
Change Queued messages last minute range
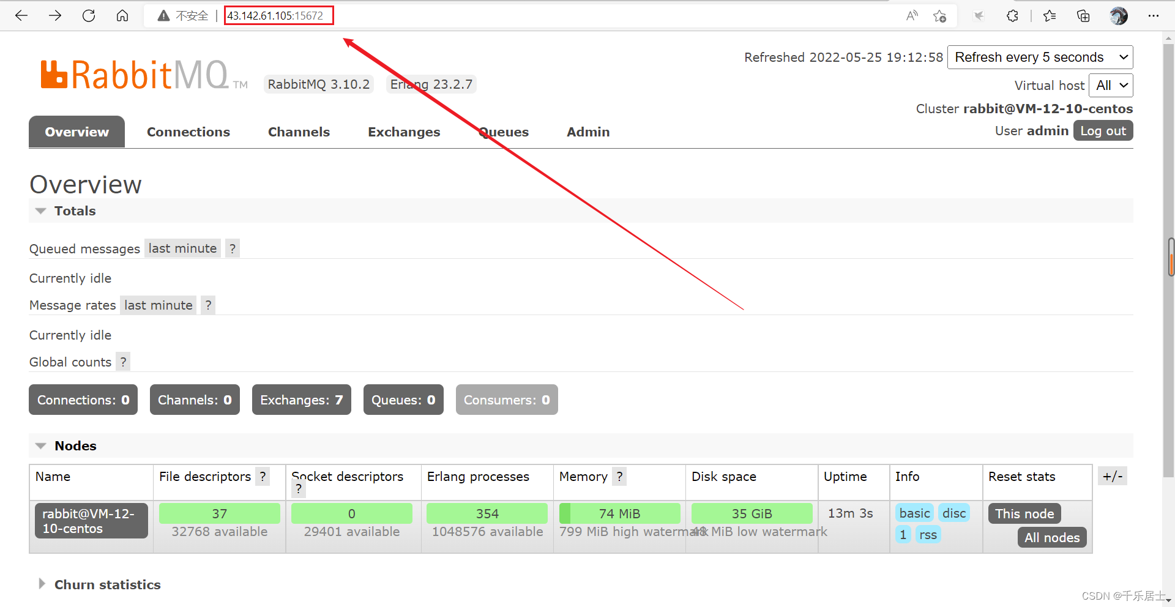click(182, 248)
